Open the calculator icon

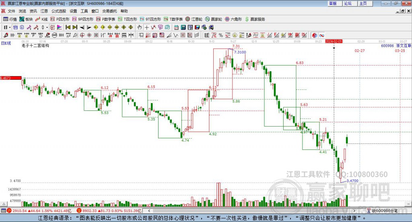tap(183, 27)
